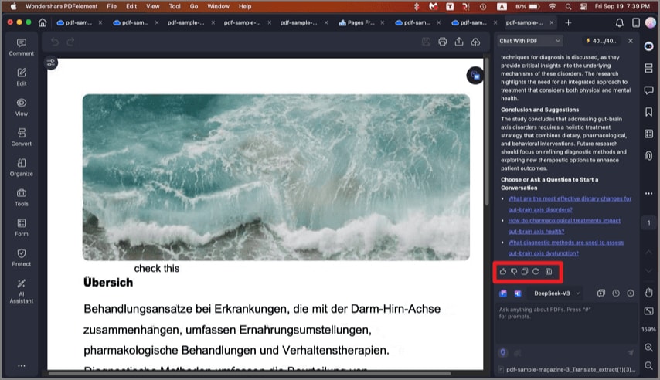Screen dimensions: 660x380
Task: Click the note icon after regenerate
Action: [x=549, y=271]
